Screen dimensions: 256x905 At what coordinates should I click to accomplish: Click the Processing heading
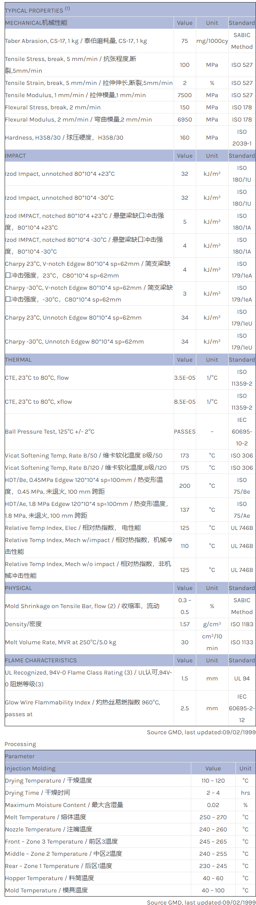[20, 744]
